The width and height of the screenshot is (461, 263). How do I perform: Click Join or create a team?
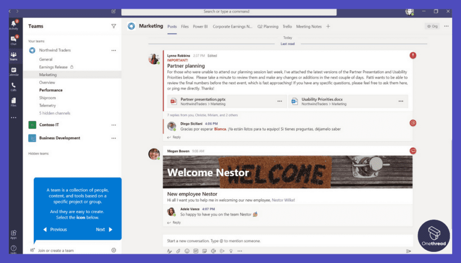tap(56, 250)
